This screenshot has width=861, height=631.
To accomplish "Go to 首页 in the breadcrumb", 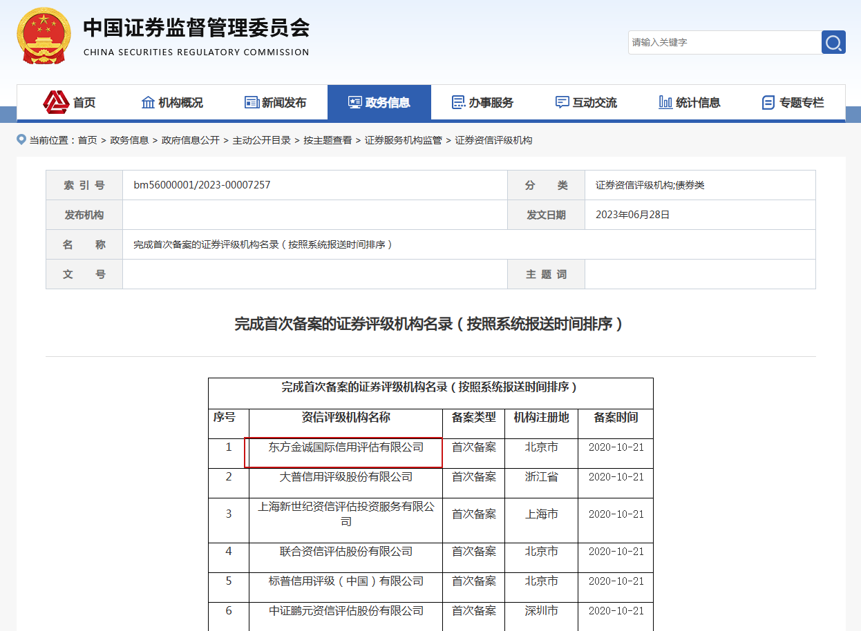I will [x=87, y=140].
